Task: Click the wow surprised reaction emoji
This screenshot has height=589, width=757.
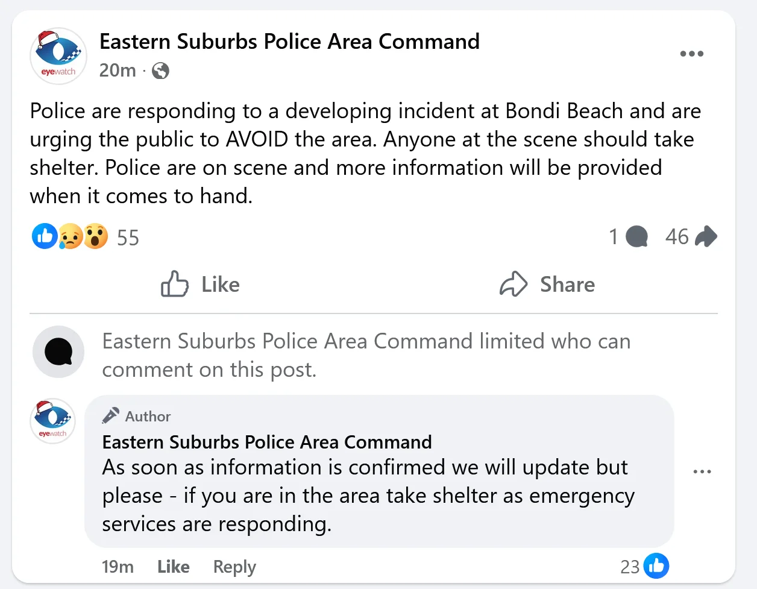Action: (96, 236)
